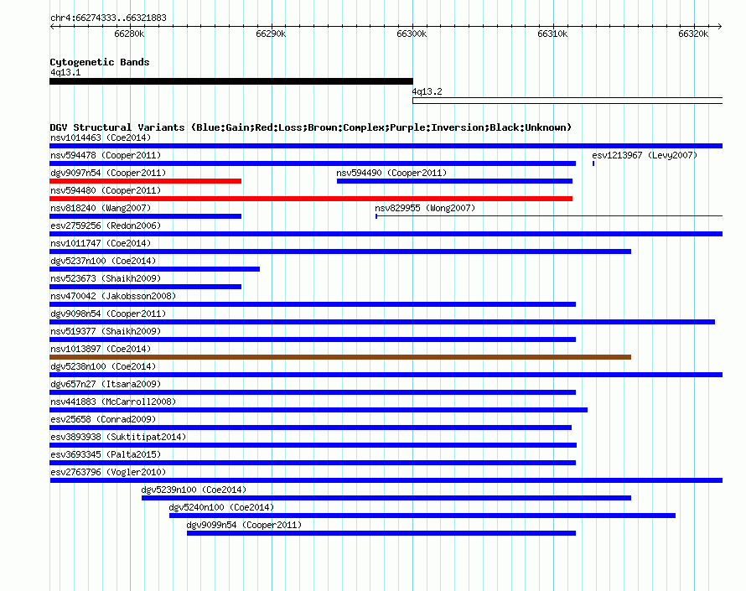
Task: Click the blue dgv5240n100 gain bar
Action: tap(422, 516)
